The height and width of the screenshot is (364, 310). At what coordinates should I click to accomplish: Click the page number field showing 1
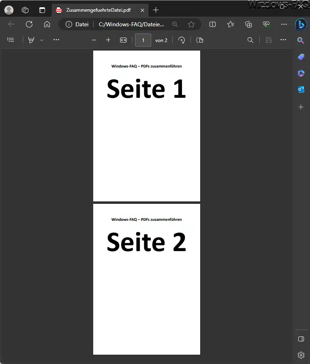coord(143,40)
